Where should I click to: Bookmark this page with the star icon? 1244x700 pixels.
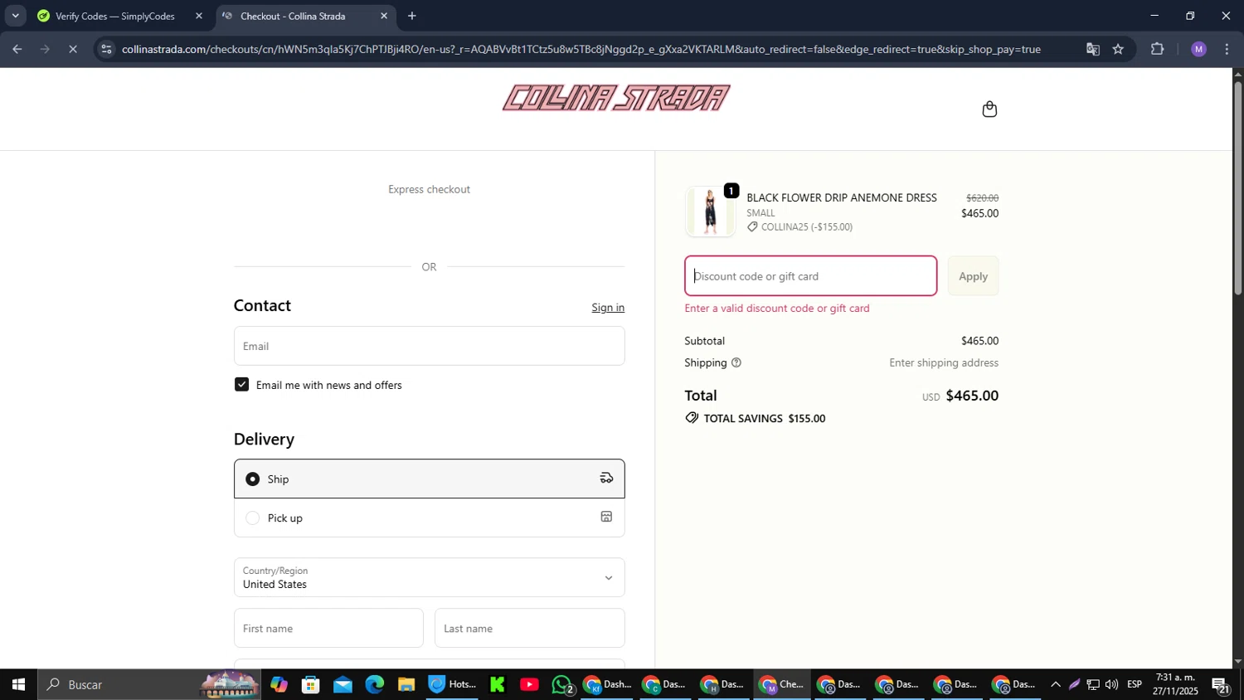tap(1118, 49)
